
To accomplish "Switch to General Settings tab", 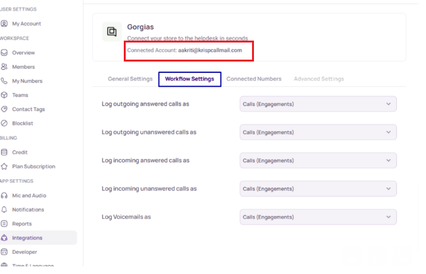I will click(x=130, y=79).
